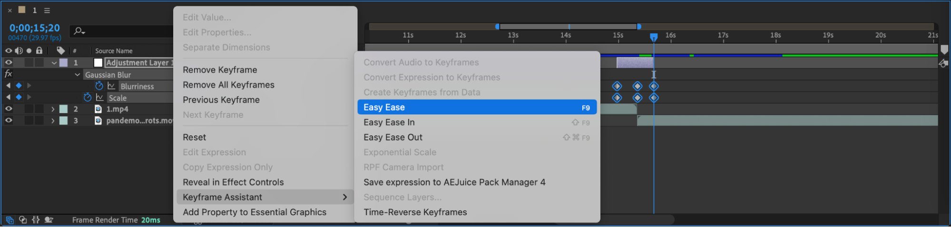Screen dimensions: 951x227
Task: Collapse the Gaussian Blur effect group
Action: pos(77,75)
